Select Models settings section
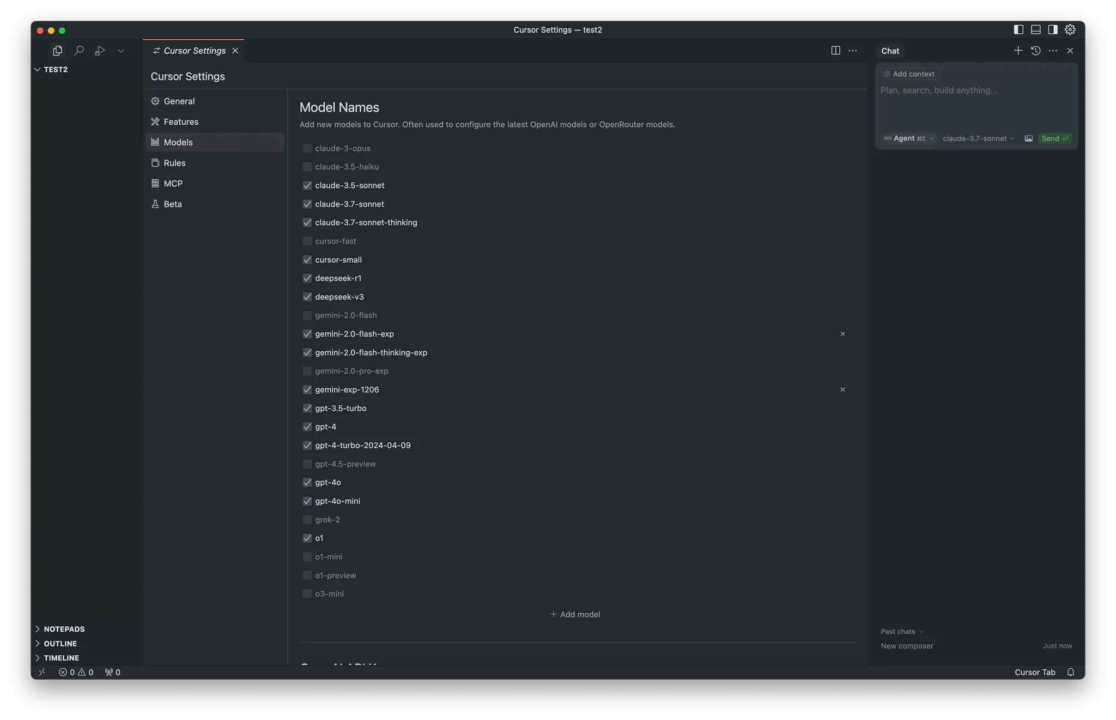This screenshot has width=1116, height=720. coord(215,142)
